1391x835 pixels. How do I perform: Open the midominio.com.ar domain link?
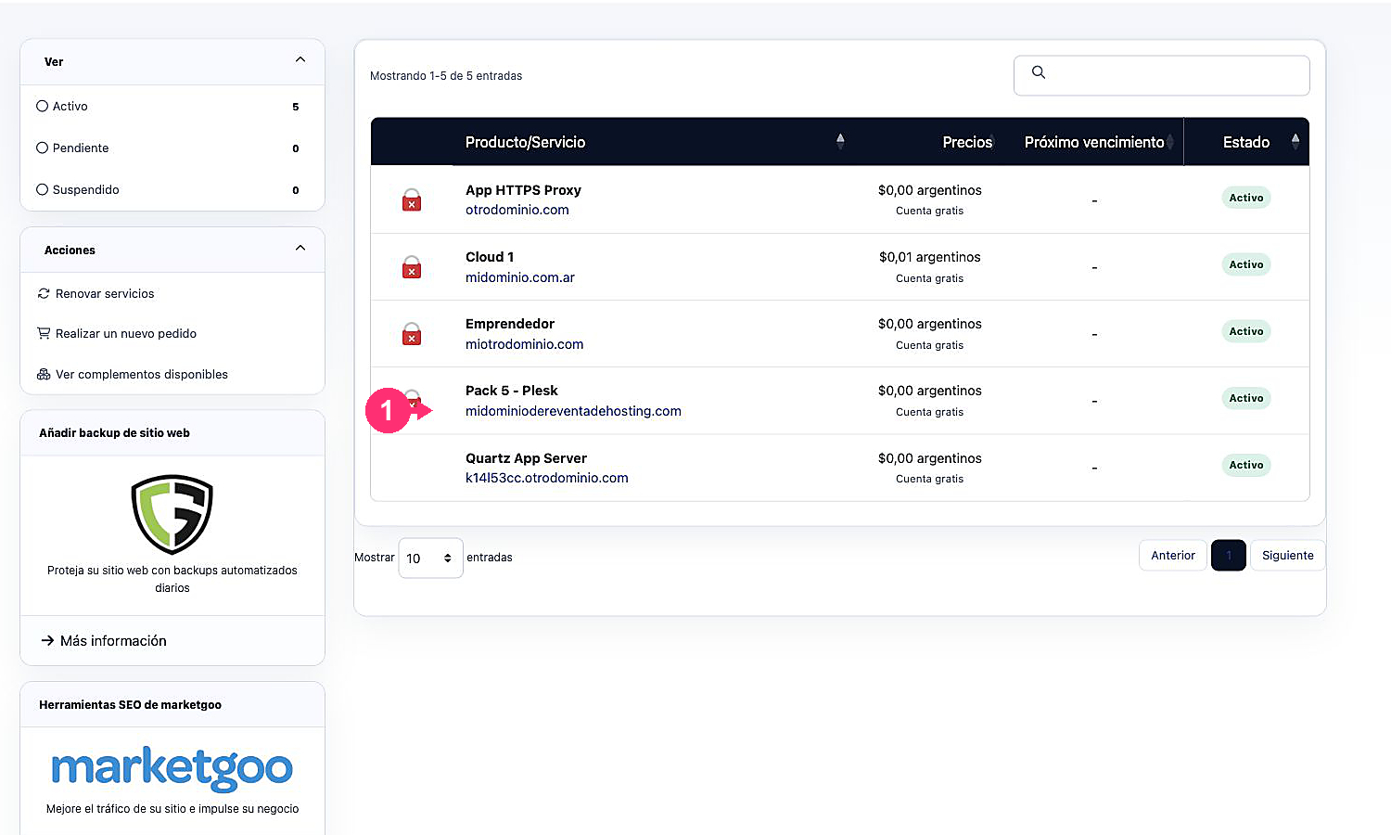coord(520,277)
